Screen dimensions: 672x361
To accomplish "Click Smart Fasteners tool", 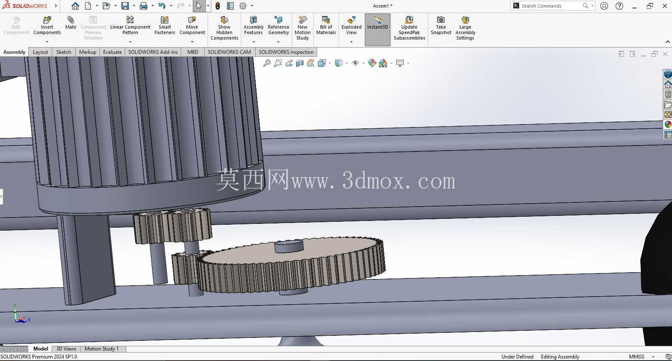I will 165,25.
